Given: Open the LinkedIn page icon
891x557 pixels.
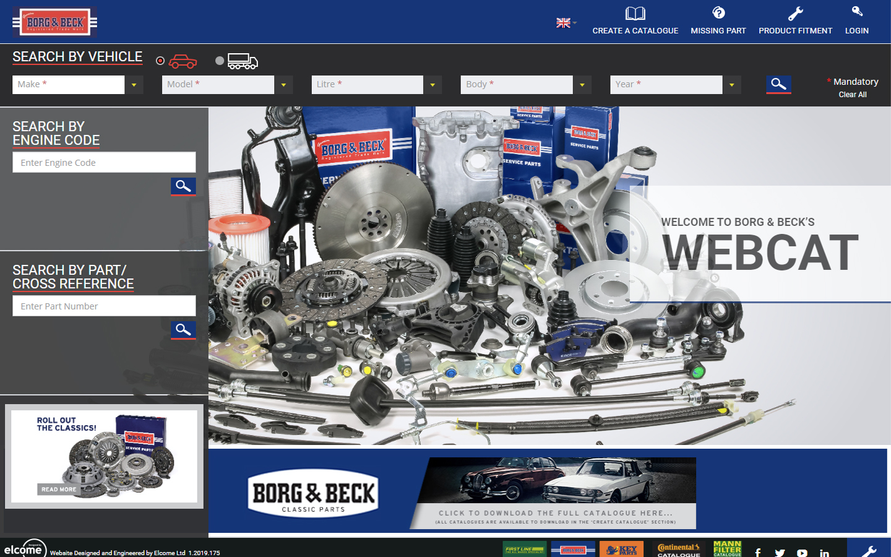Looking at the screenshot, I should pos(825,553).
